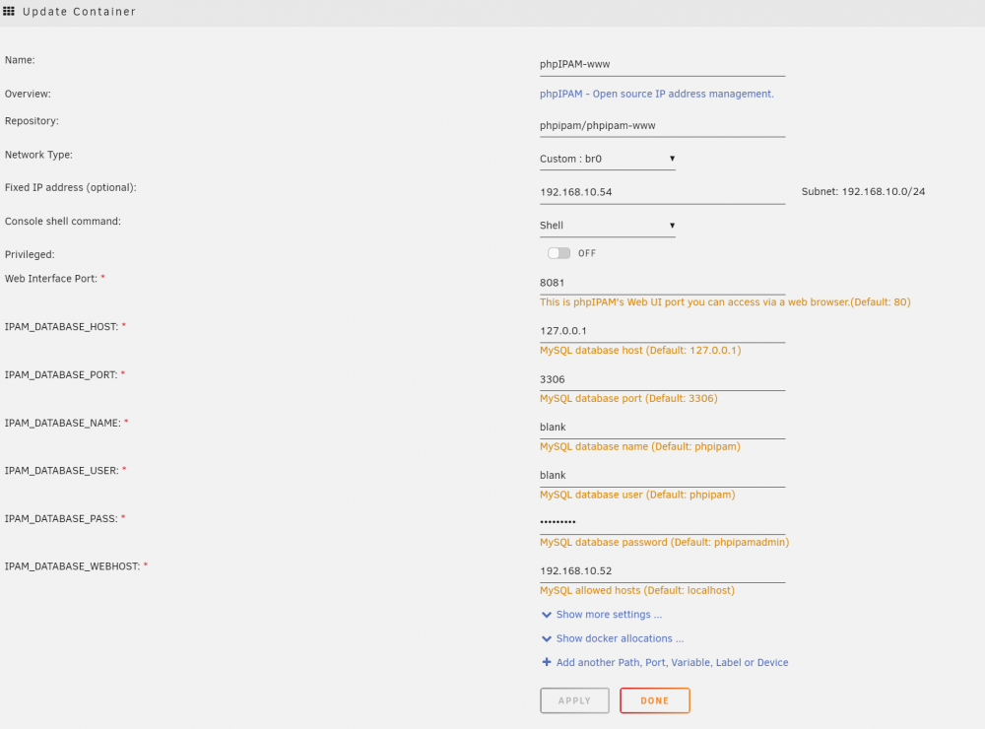Click the IPAM_DATABASE_HOST field
This screenshot has width=985, height=729.
662,331
